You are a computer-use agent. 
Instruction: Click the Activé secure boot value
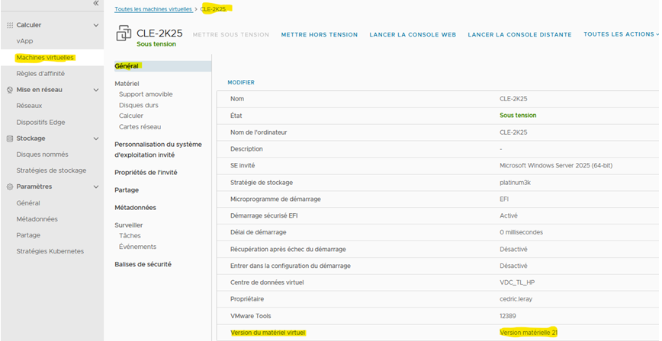point(508,216)
